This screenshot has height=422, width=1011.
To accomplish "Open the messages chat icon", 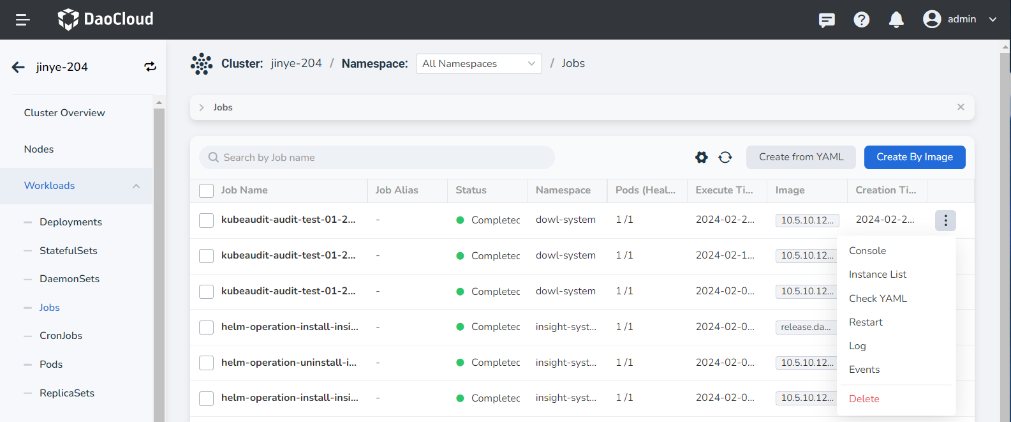I will click(x=827, y=20).
